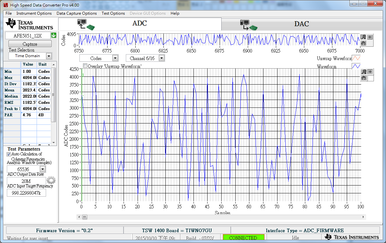Image resolution: width=386 pixels, height=243 pixels.
Task: Toggle Auto Calculation of Coherent Frequencies checkbox
Action: coord(8,154)
